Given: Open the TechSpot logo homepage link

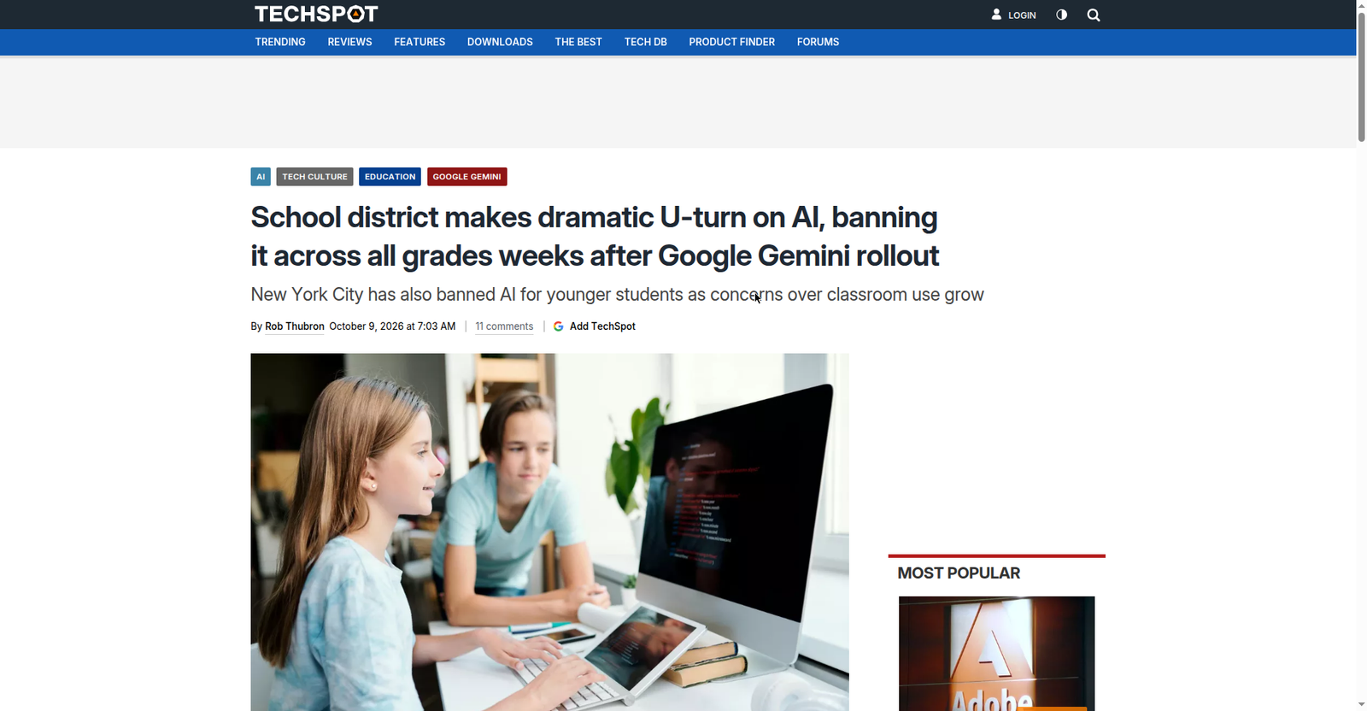Looking at the screenshot, I should click(x=316, y=14).
